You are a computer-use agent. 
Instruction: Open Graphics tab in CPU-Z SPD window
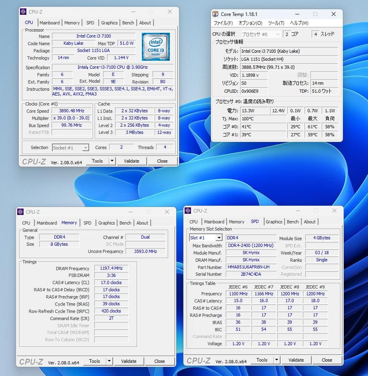point(274,222)
